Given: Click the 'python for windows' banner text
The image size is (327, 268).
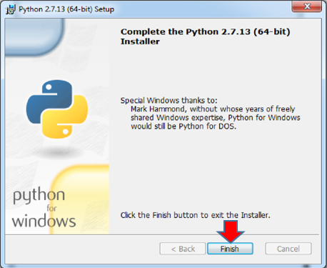Looking at the screenshot, I should click(44, 207).
